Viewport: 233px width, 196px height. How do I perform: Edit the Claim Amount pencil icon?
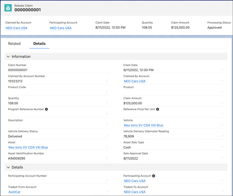click(x=222, y=103)
